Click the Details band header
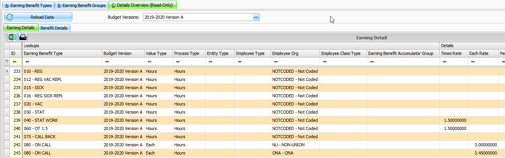This screenshot has height=158, width=505. pyautogui.click(x=472, y=46)
